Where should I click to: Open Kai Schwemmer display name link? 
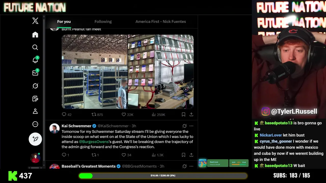click(76, 126)
